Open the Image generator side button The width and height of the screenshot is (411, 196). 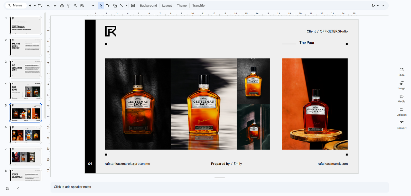coord(401,85)
